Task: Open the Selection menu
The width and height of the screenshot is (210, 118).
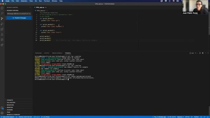Action: coord(24,1)
